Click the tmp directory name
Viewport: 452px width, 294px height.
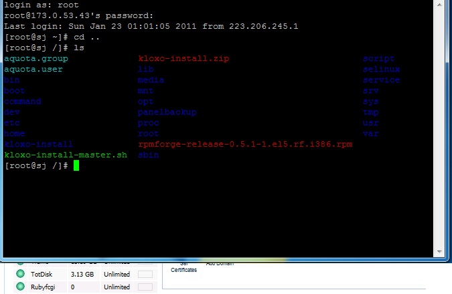[x=371, y=112]
